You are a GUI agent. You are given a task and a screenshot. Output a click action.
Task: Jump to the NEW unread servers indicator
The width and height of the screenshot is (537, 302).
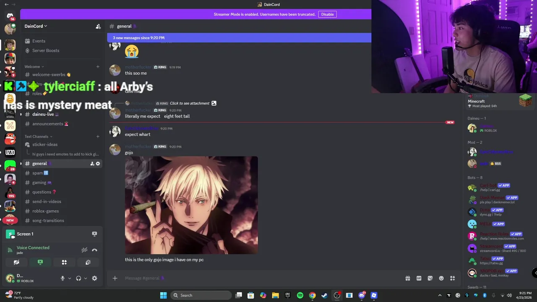click(10, 220)
